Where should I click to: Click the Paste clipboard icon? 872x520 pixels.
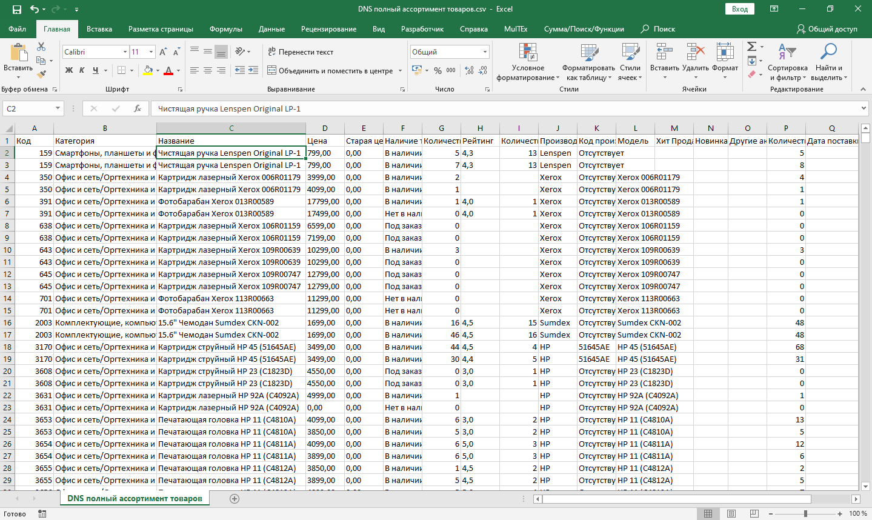pos(18,53)
